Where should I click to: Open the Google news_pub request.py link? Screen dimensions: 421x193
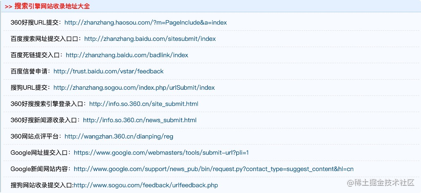213,169
